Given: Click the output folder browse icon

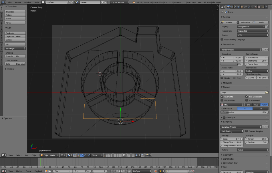Looking at the screenshot, I should [x=267, y=92].
